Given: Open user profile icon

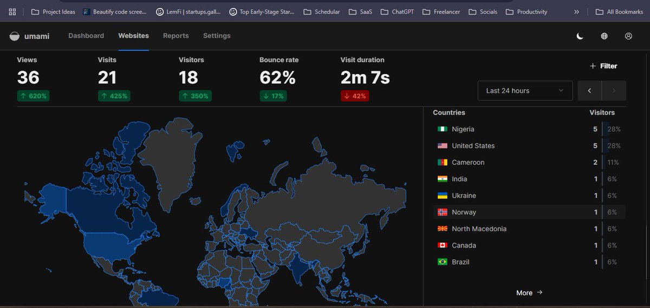Looking at the screenshot, I should tap(628, 36).
